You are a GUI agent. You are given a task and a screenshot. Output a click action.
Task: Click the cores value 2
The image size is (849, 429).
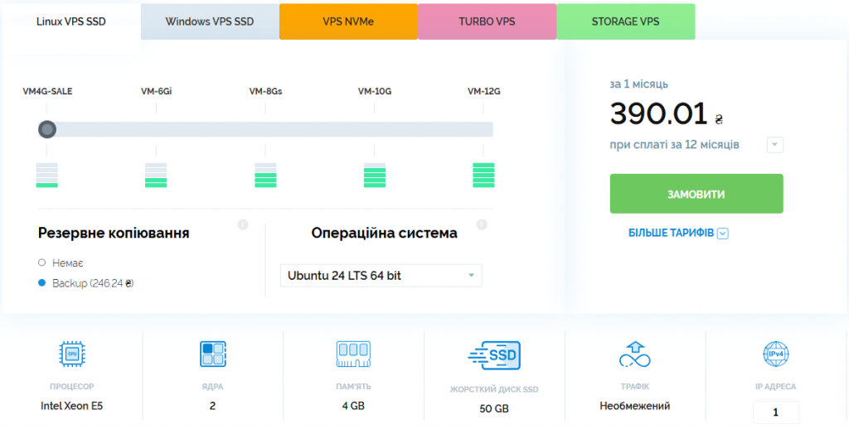[213, 406]
